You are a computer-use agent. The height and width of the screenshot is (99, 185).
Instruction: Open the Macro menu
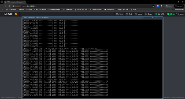pos(139,14)
